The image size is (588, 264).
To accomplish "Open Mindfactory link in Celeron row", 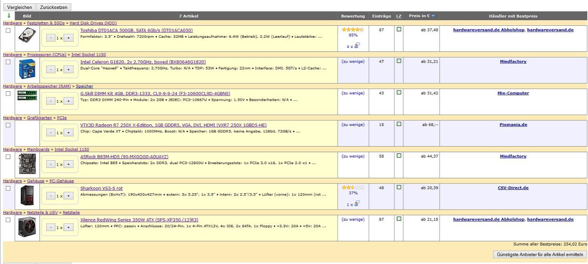I will tap(513, 61).
